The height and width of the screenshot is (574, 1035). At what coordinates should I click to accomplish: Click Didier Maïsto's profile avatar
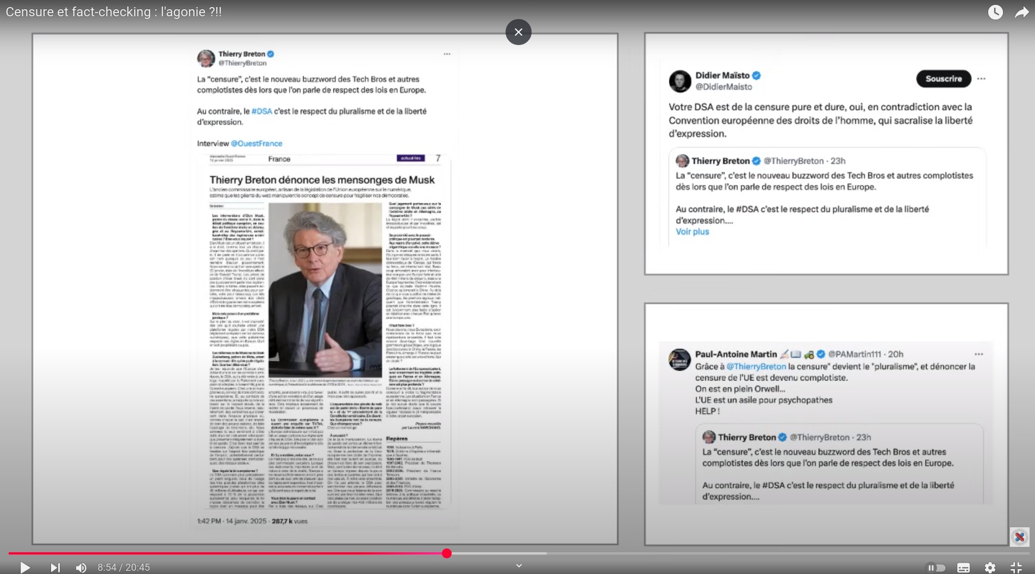pyautogui.click(x=679, y=81)
